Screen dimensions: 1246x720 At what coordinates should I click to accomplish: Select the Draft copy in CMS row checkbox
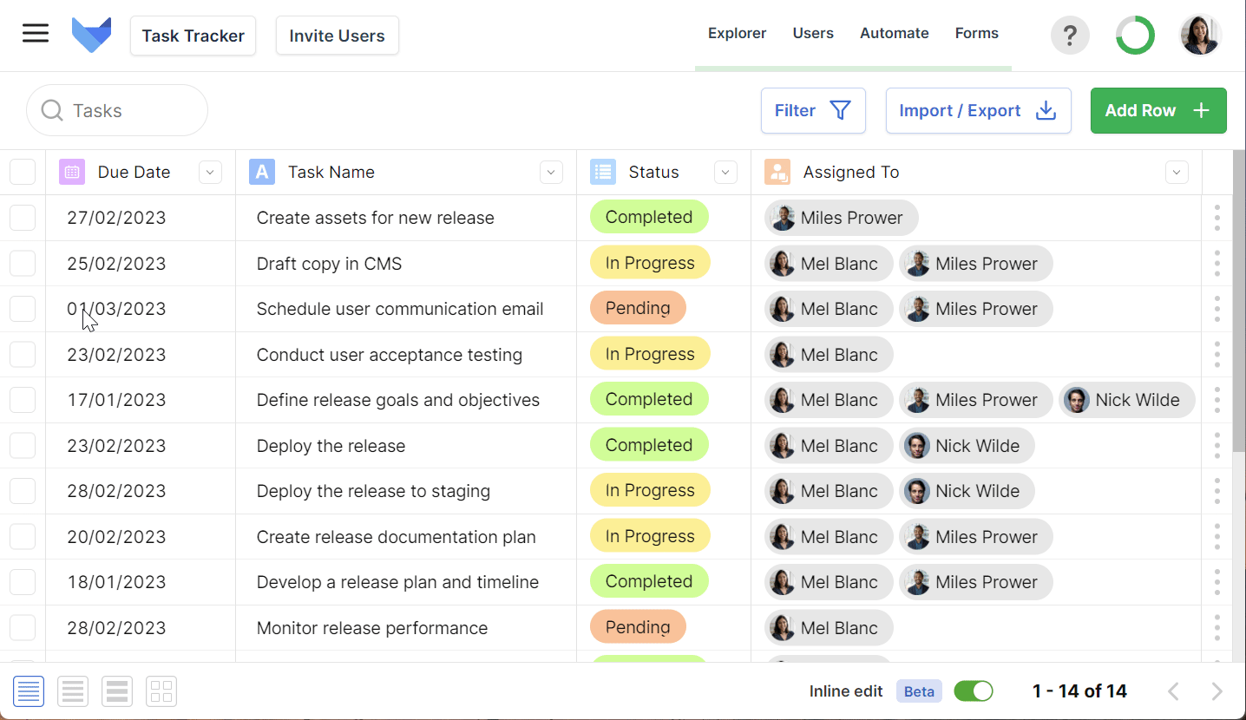tap(23, 264)
